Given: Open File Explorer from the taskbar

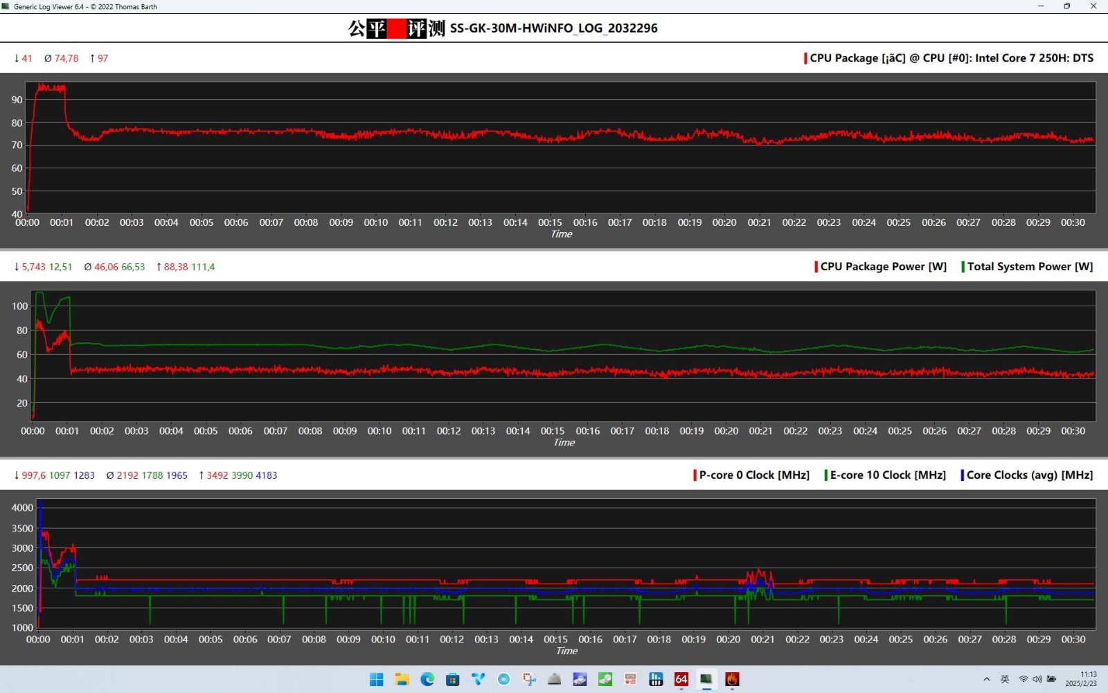Looking at the screenshot, I should point(402,679).
